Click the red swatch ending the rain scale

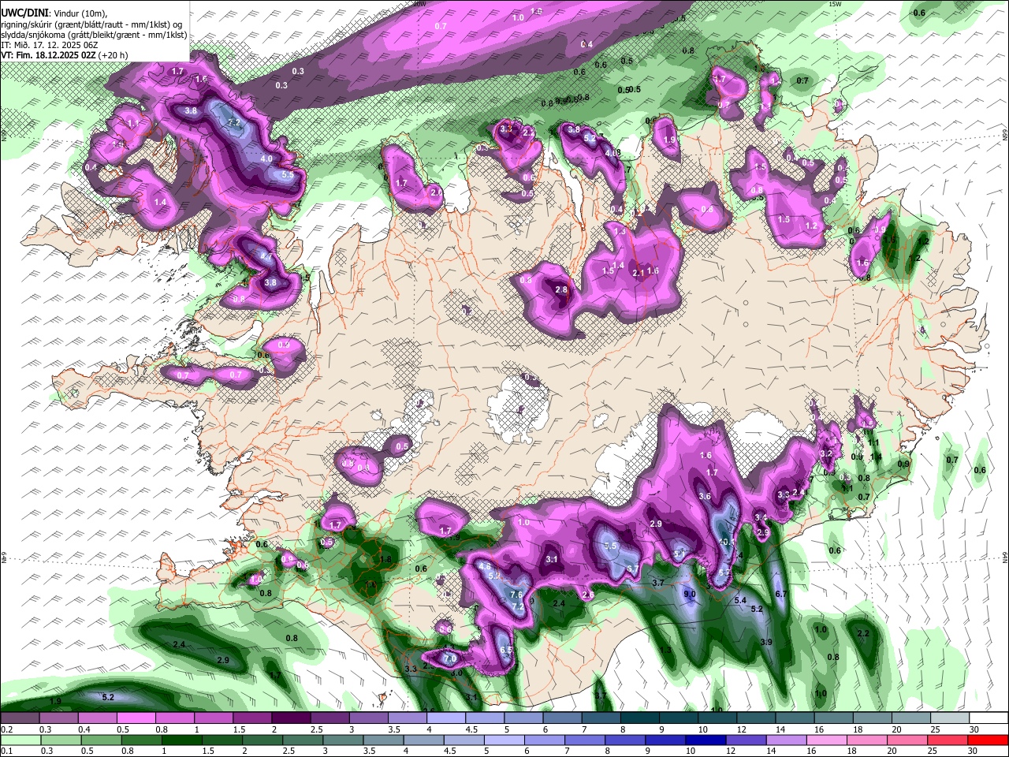(x=989, y=740)
